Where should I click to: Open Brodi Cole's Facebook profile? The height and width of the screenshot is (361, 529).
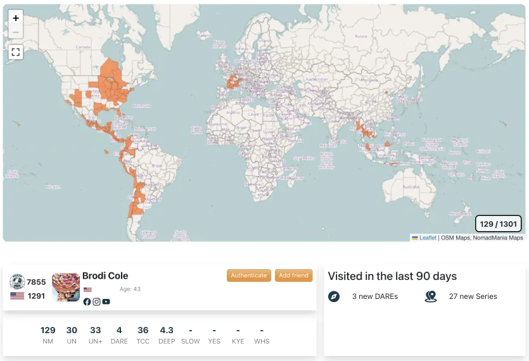click(87, 301)
